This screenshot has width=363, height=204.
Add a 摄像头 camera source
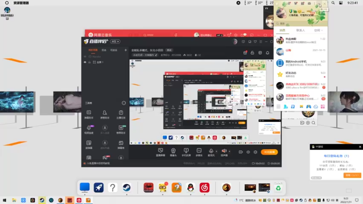(173, 152)
